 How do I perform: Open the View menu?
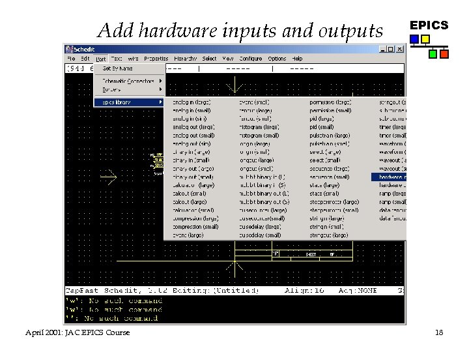click(227, 59)
